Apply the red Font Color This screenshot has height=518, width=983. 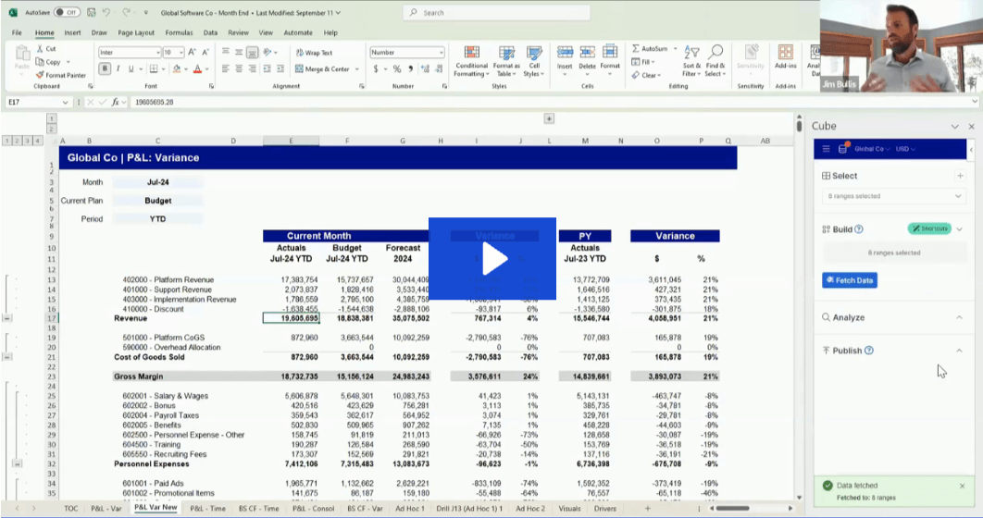pyautogui.click(x=197, y=68)
